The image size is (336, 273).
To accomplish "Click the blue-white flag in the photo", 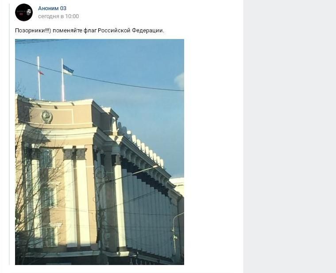I will (x=68, y=70).
